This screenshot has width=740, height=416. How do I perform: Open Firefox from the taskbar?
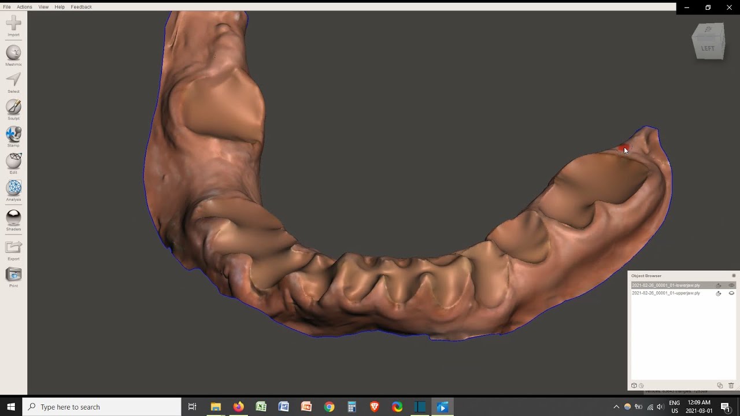(238, 407)
